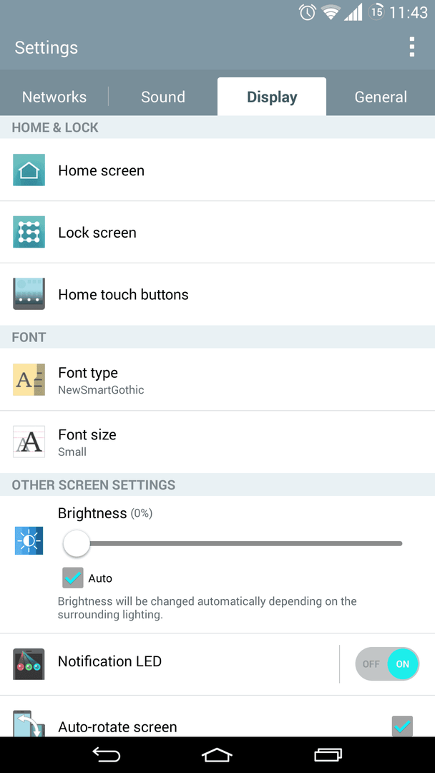The image size is (435, 773).
Task: Tap the Android home navigation button
Action: tap(217, 755)
